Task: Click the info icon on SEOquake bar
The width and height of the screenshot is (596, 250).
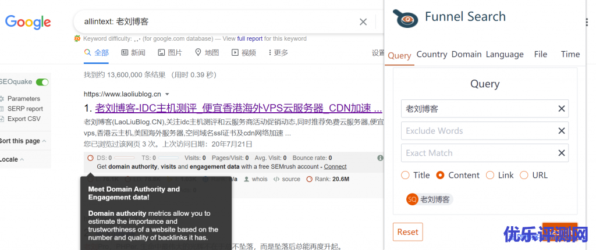Action: click(x=380, y=158)
